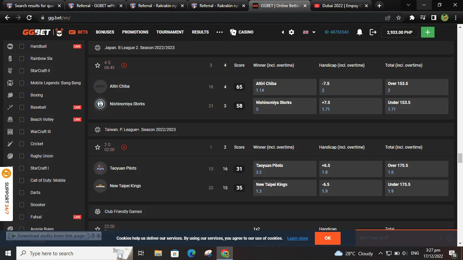Tick the Darts checkbox
This screenshot has height=260, width=463.
[22, 193]
